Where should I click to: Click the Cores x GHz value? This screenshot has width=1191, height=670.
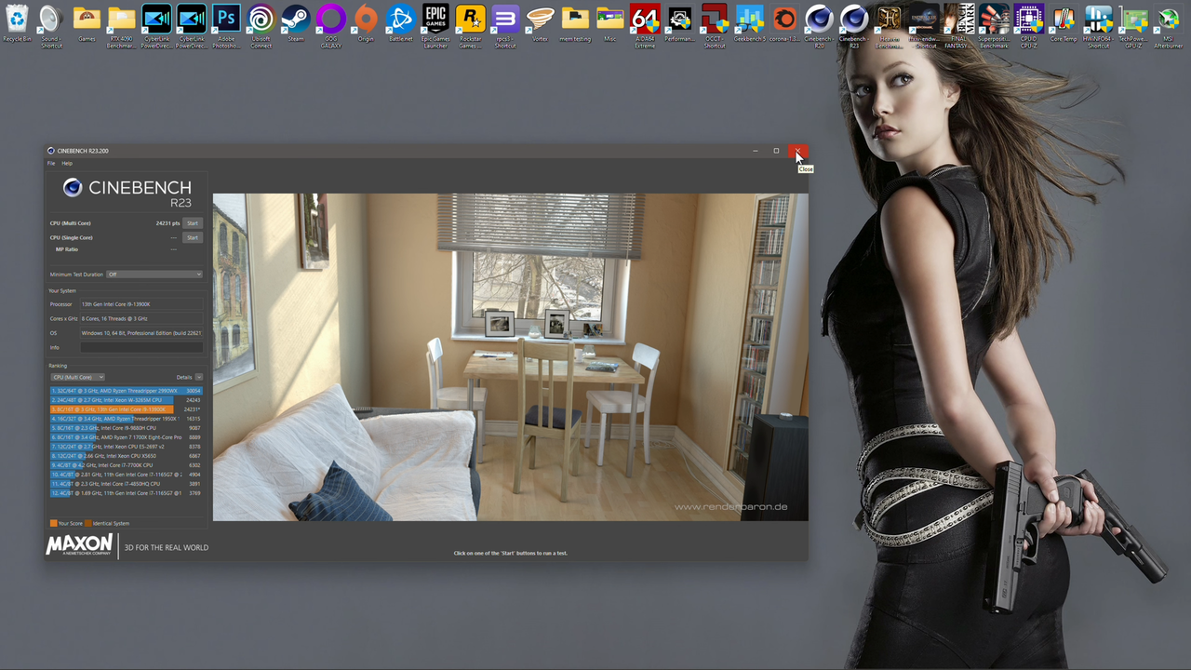[x=141, y=318]
